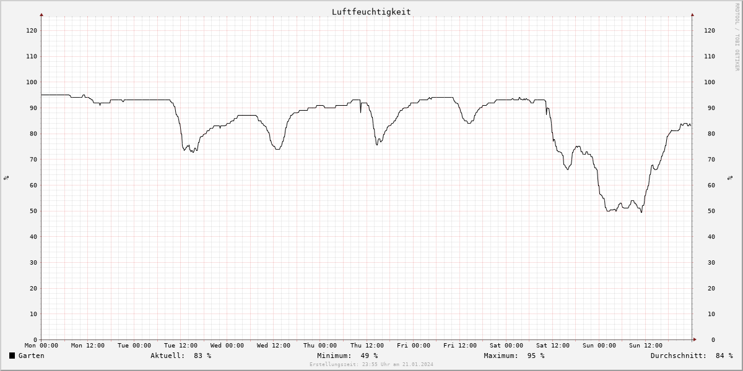Click the 80 label on the right axis

711,134
